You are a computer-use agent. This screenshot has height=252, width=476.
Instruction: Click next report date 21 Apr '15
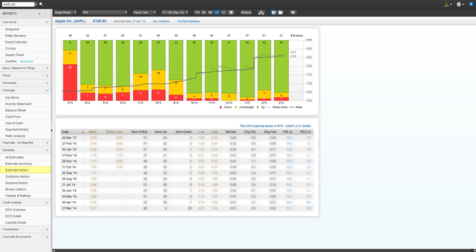point(139,22)
